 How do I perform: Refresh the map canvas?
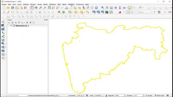[x=96, y=8]
